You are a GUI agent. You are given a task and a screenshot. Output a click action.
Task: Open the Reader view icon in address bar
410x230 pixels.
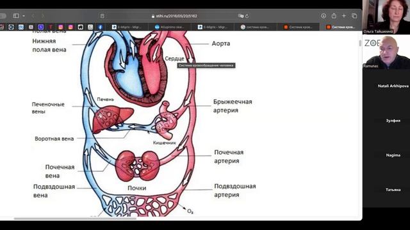[102, 16]
